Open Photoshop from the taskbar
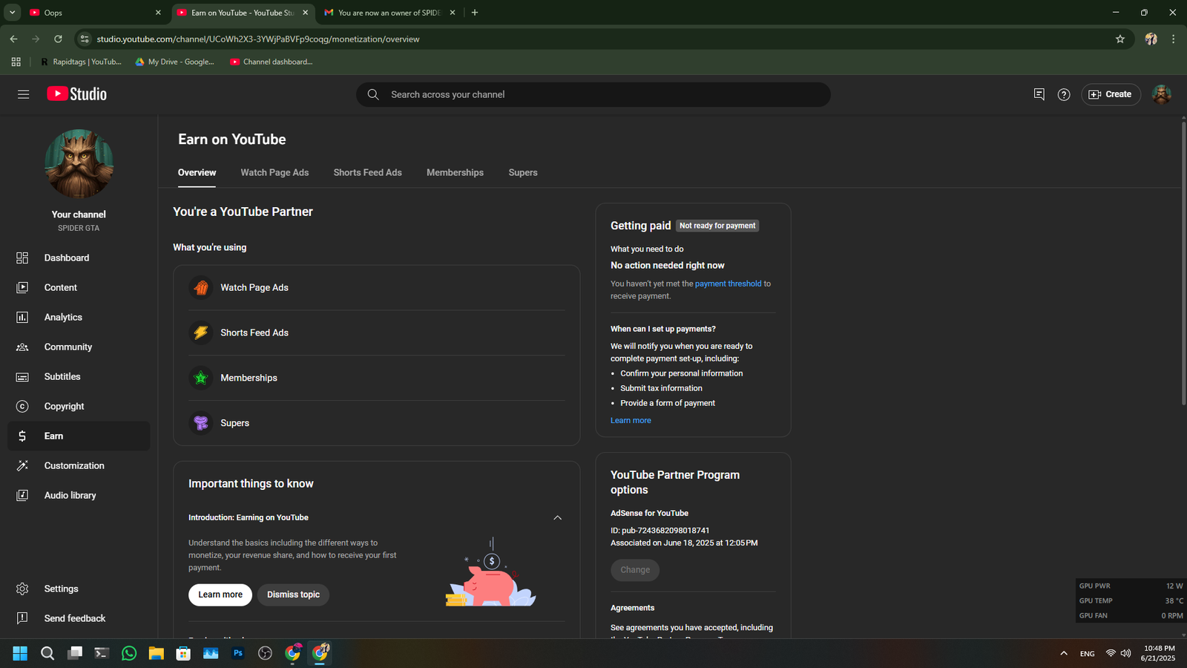The width and height of the screenshot is (1187, 668). point(238,653)
